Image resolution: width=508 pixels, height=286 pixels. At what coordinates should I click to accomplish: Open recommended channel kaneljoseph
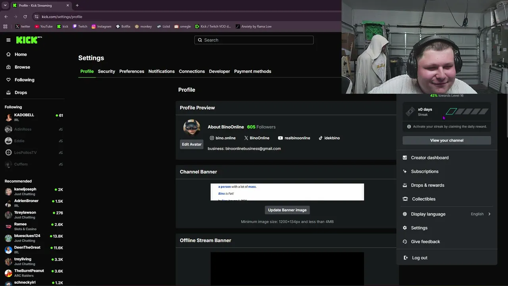(34, 191)
